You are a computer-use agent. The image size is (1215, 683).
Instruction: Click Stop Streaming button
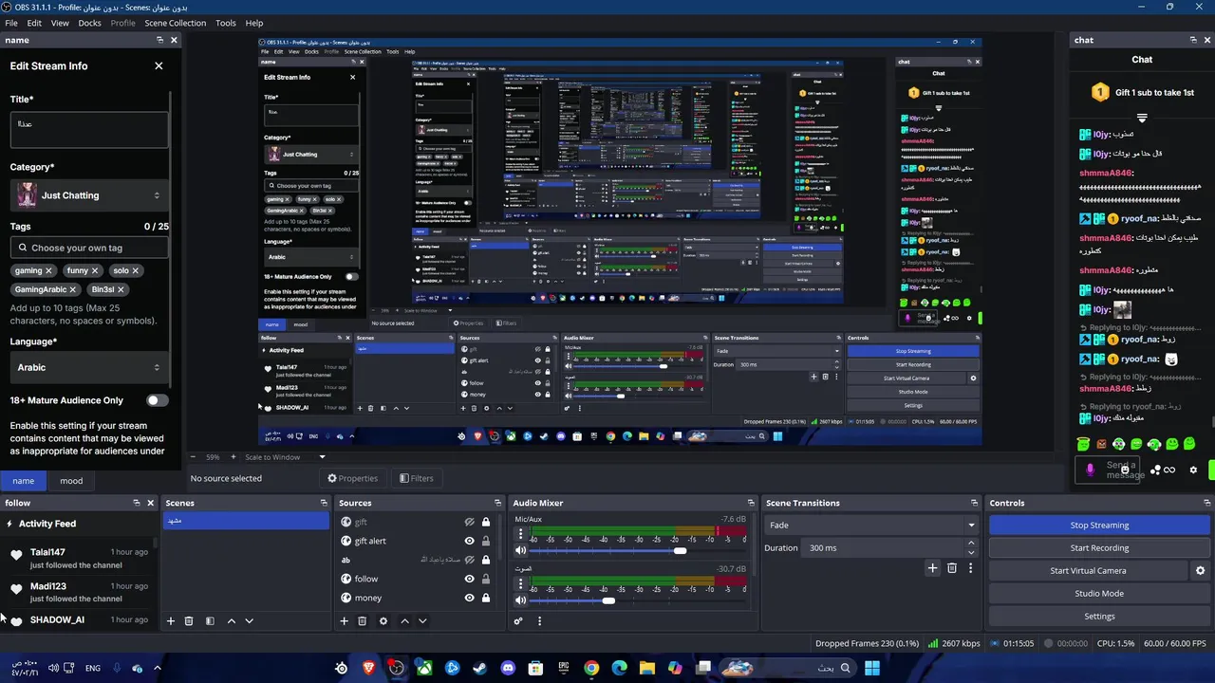click(1099, 525)
